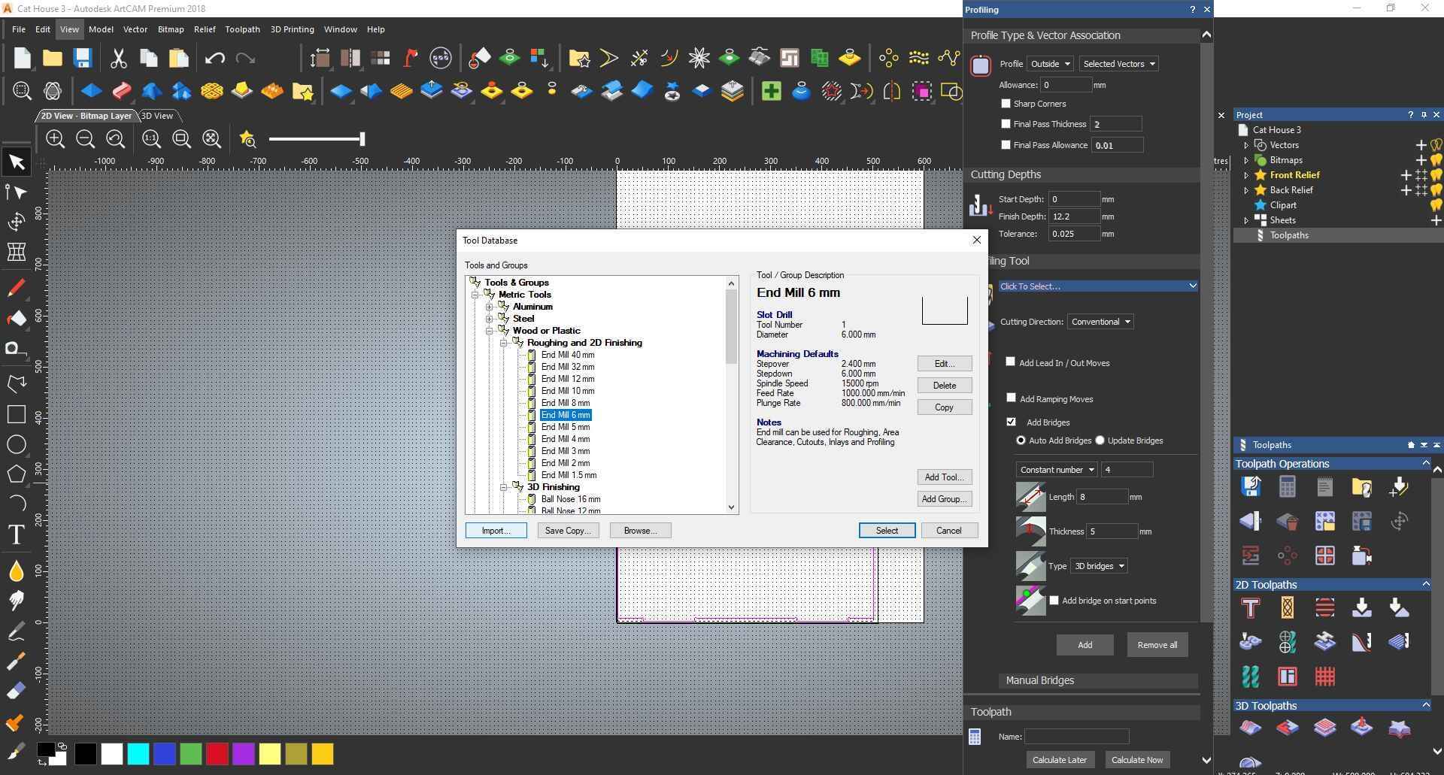Click the Calculate Now button
The width and height of the screenshot is (1444, 775).
(x=1137, y=760)
